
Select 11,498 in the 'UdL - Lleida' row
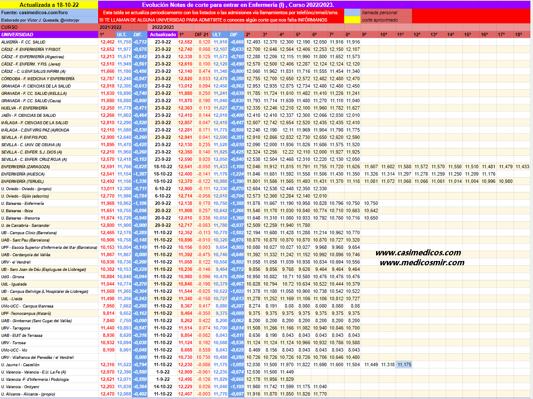tap(107, 298)
